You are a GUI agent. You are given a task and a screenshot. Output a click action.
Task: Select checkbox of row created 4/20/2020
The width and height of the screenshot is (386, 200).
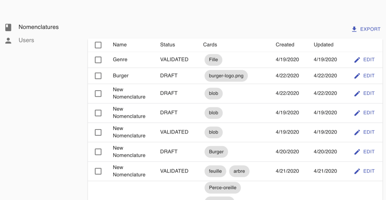98,152
